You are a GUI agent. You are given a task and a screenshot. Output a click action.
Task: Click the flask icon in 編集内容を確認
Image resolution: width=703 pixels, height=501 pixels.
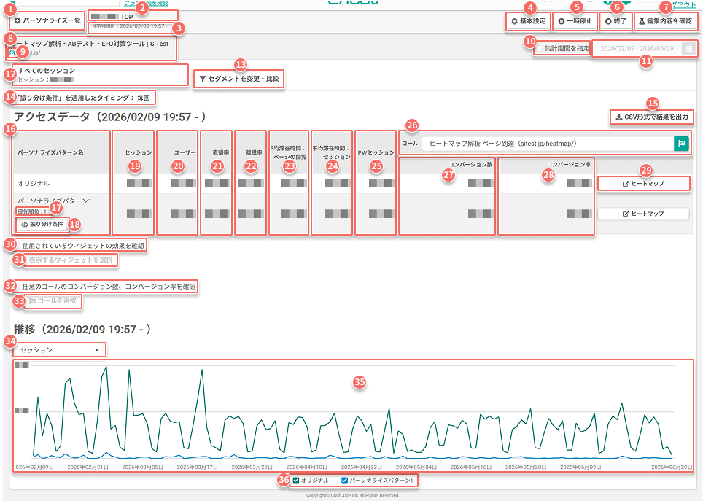(642, 21)
